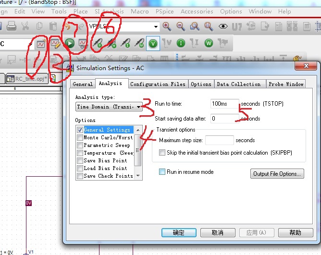Enable Monte Carlo/Worst Case option
This screenshot has height=255, width=321.
(x=80, y=137)
